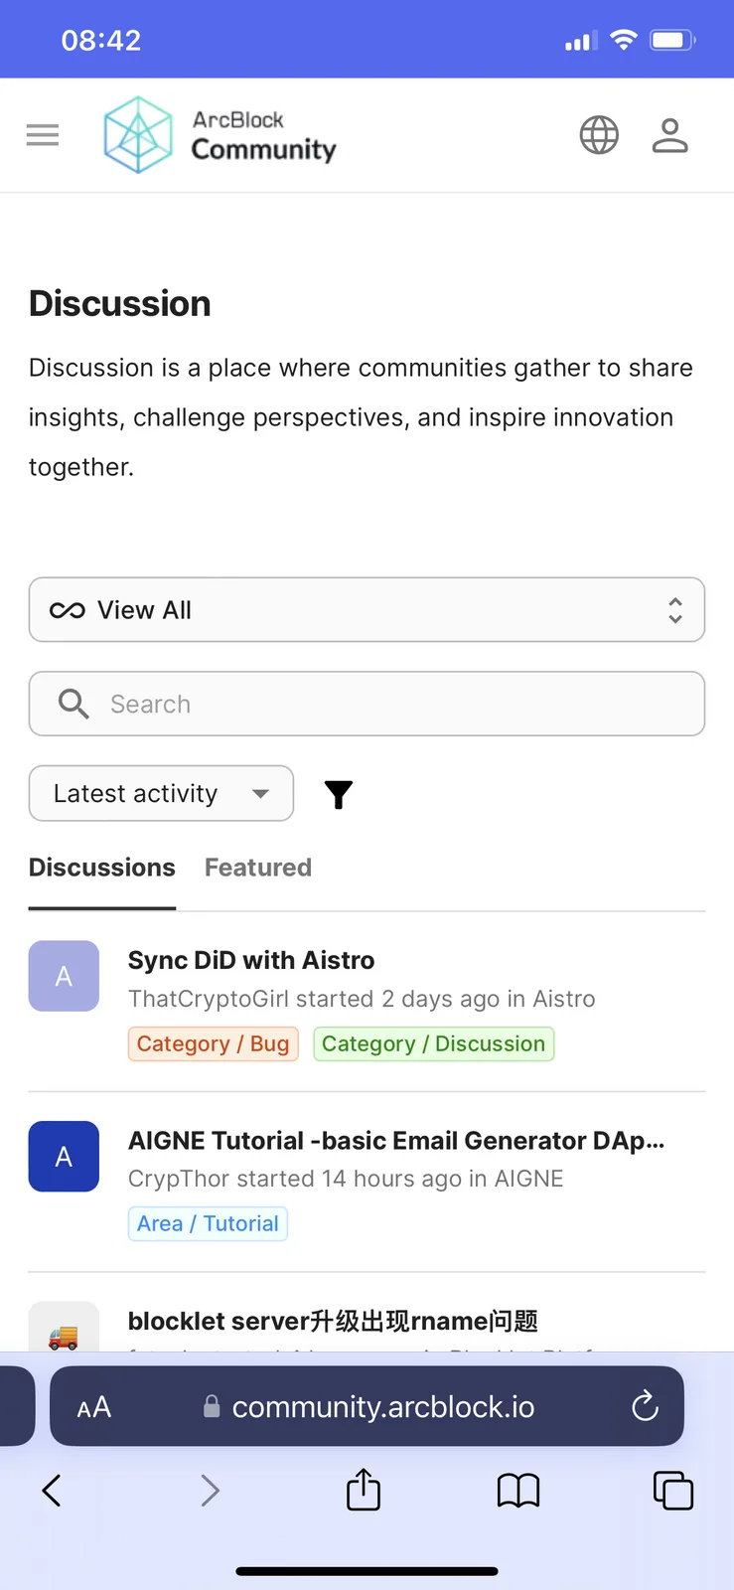Image resolution: width=734 pixels, height=1590 pixels.
Task: Click the avatar beside Sync DiD with Aistro
Action: click(64, 976)
